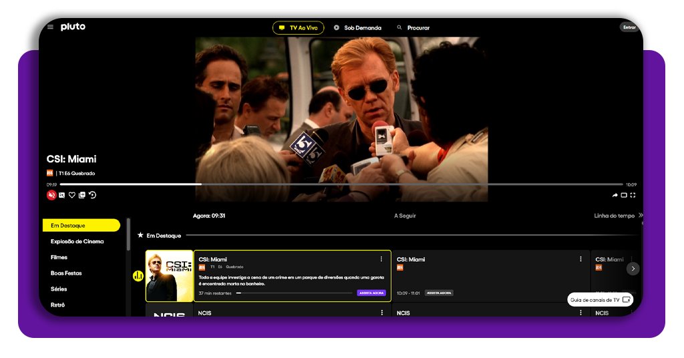Open the hamburger menu beside the Pluto logo
Viewport: 684px width, 358px height.
[51, 27]
